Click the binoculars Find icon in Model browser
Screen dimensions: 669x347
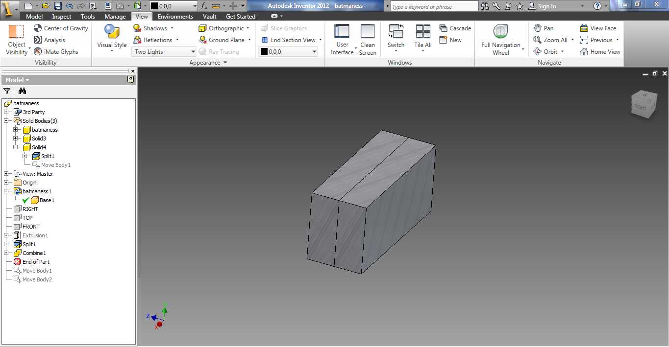22,91
